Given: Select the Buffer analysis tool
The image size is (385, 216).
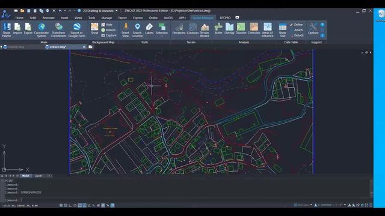Looking at the screenshot, I should pyautogui.click(x=218, y=29).
